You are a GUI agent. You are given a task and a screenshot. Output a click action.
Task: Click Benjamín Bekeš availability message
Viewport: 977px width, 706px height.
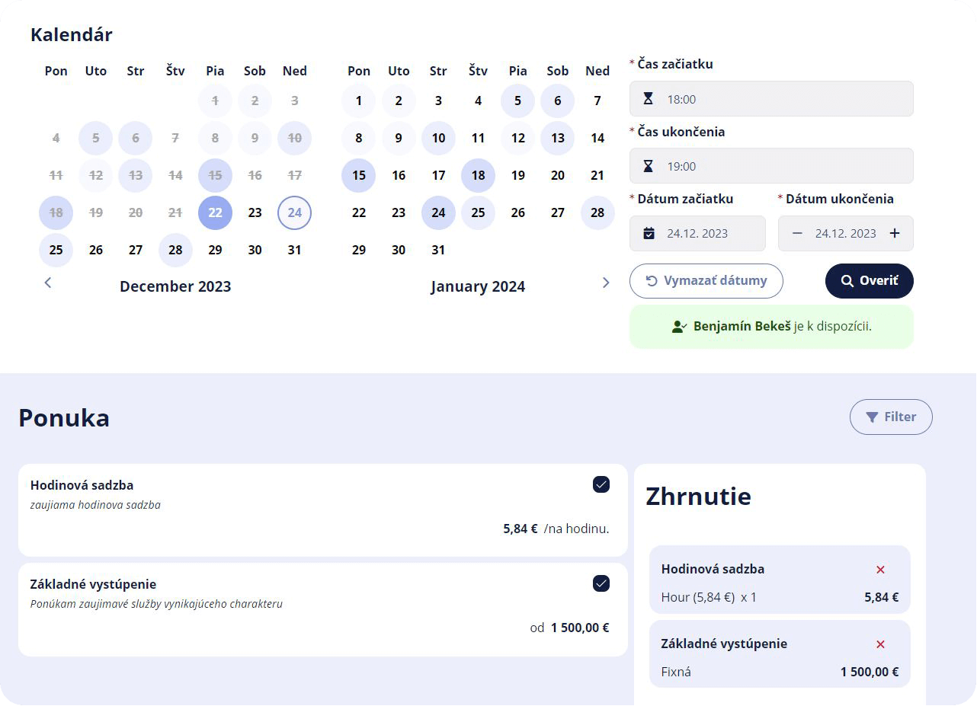(771, 327)
